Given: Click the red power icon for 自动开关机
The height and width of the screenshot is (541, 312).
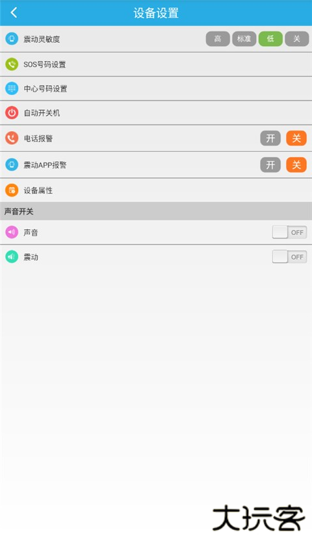Looking at the screenshot, I should (x=12, y=113).
